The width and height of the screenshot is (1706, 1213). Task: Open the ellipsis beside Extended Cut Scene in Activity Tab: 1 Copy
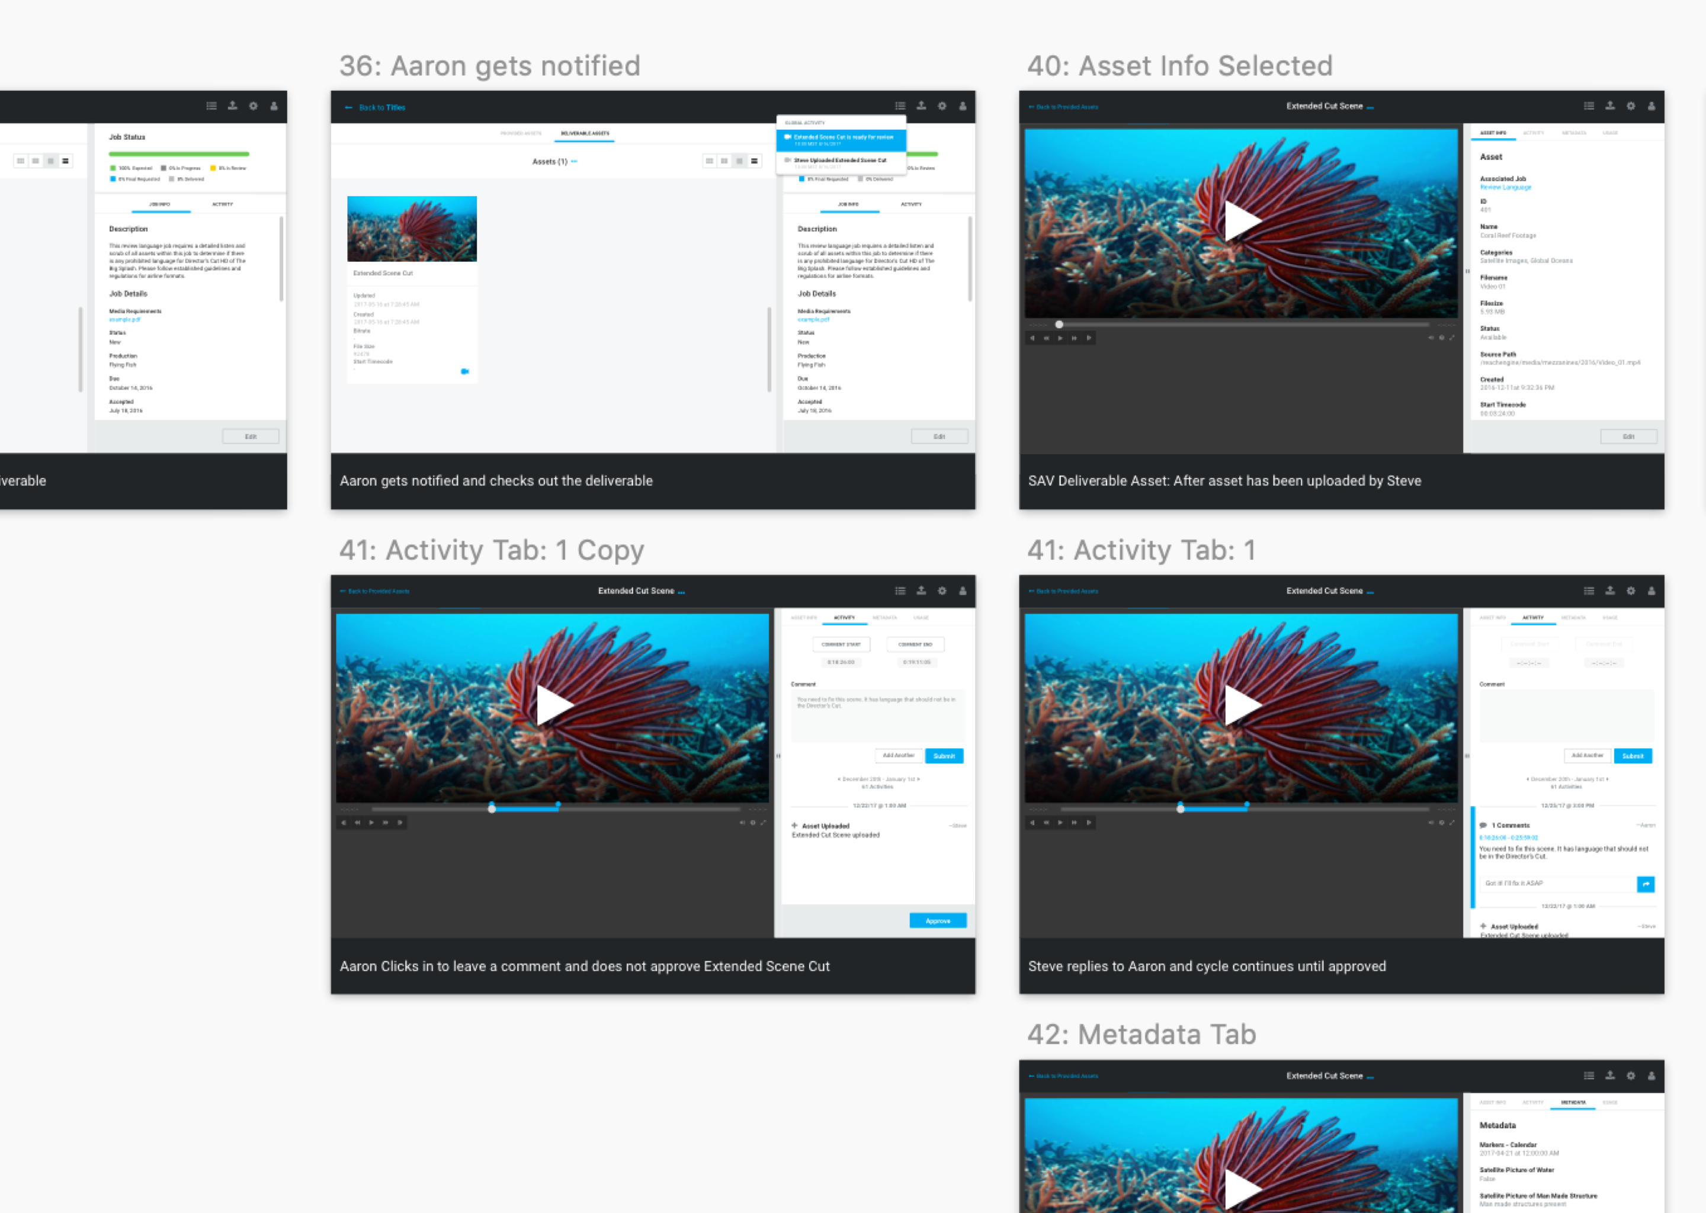click(681, 592)
